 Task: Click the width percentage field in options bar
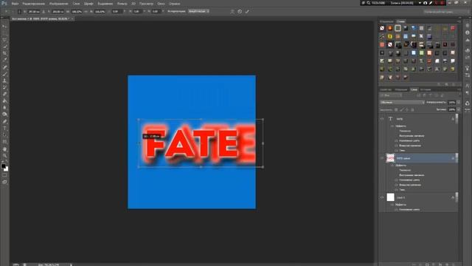(77, 12)
